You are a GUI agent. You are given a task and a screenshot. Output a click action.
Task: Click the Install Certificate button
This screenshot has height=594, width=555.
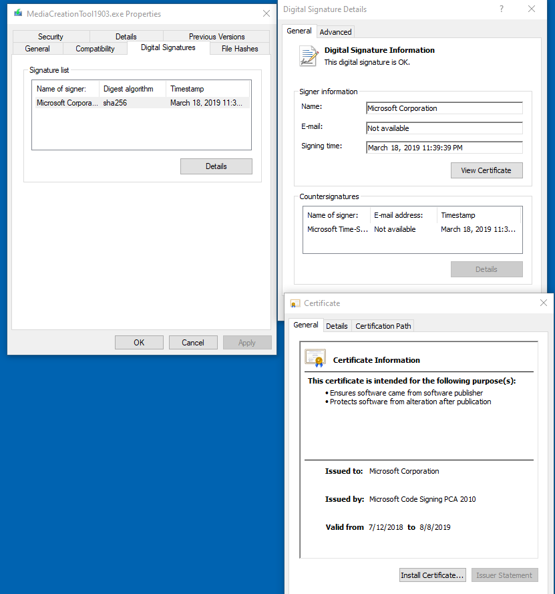pyautogui.click(x=432, y=575)
